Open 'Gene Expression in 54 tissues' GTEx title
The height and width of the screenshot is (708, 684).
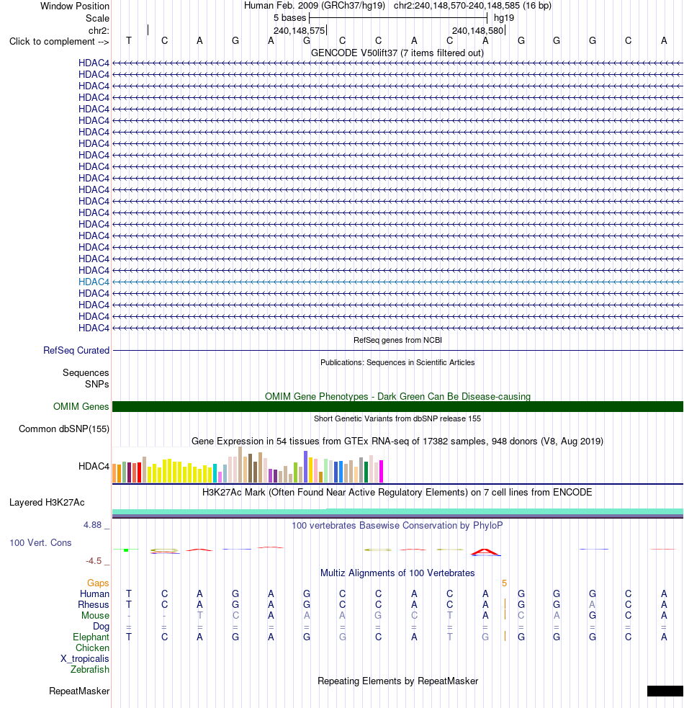pyautogui.click(x=397, y=441)
